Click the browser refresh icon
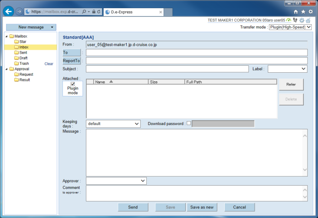Viewport: 318px width, 218px height. click(x=99, y=12)
